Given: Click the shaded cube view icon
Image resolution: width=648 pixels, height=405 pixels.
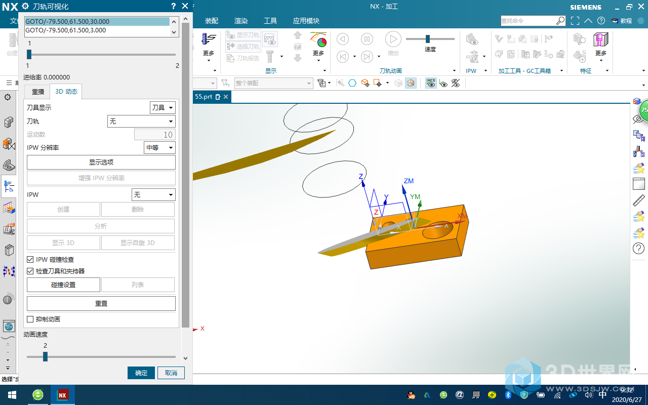Looking at the screenshot, I should point(411,83).
